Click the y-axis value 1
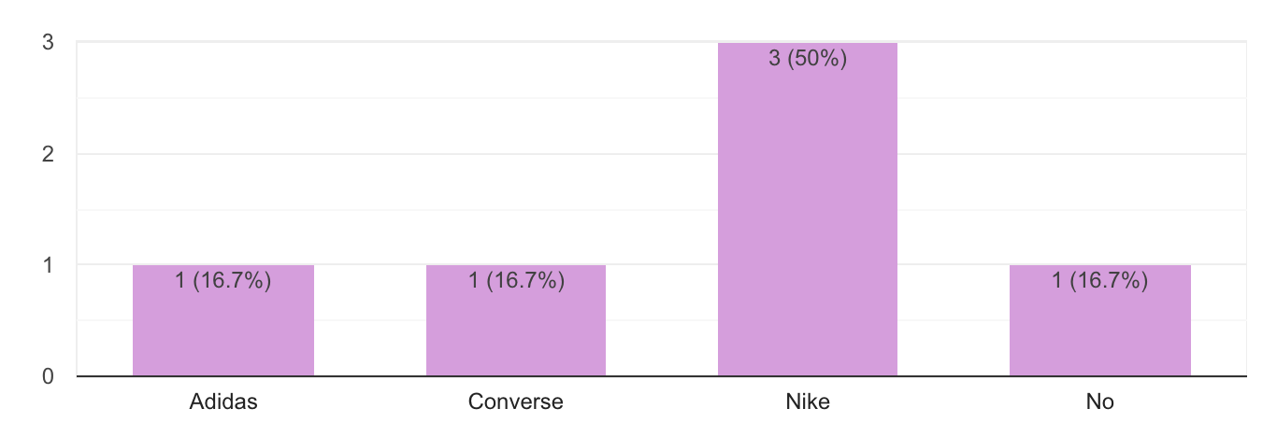 coord(47,265)
